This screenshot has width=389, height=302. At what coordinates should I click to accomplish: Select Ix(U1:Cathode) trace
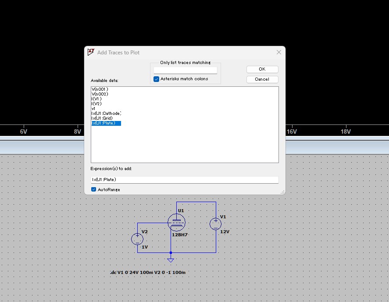pos(107,114)
